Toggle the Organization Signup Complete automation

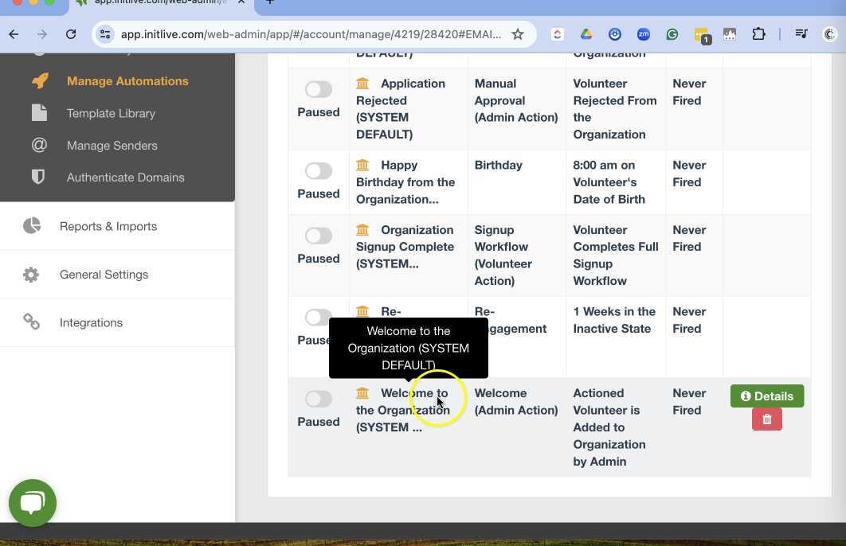pos(319,236)
